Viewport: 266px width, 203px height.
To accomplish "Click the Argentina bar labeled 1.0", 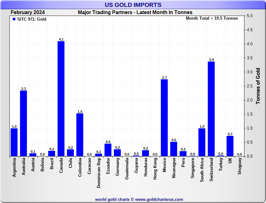I will 14,142.
